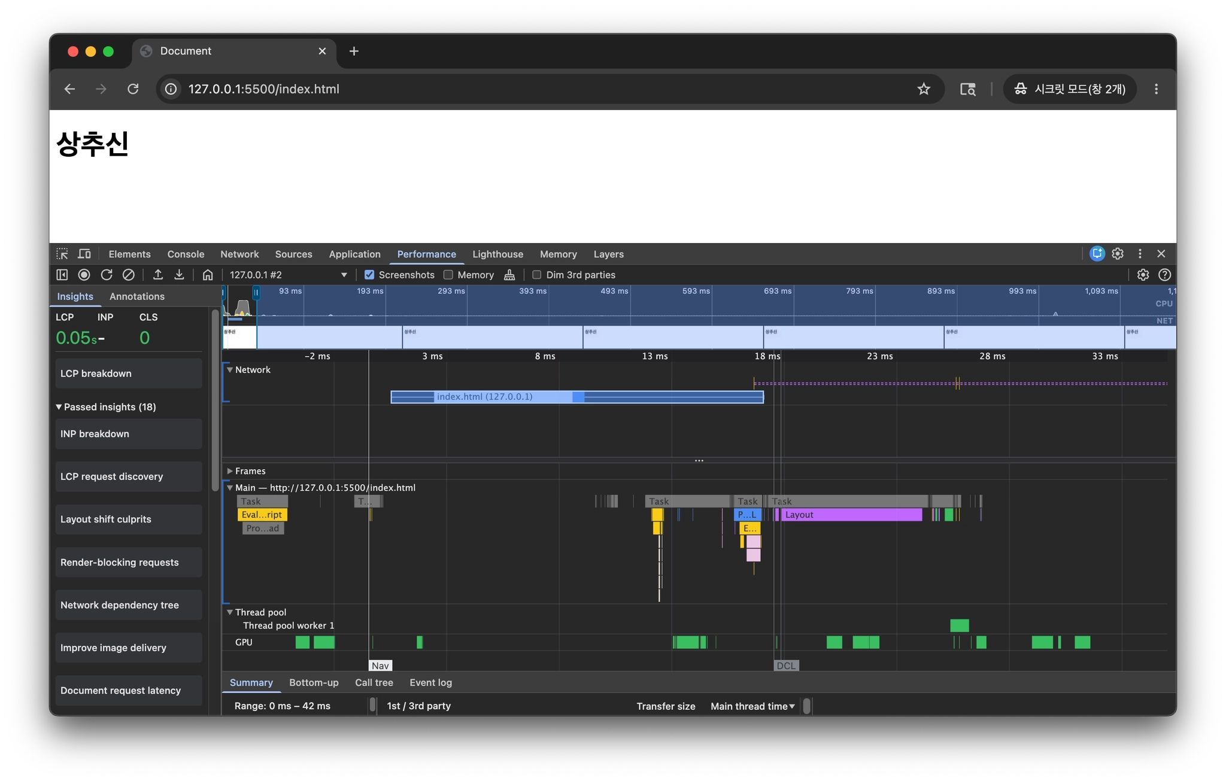Go back to the previous page
Screen dimensions: 1226x781
69,89
